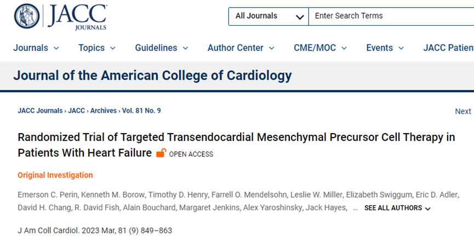Expand See All Authors list
474x236 pixels.
[x=397, y=208]
